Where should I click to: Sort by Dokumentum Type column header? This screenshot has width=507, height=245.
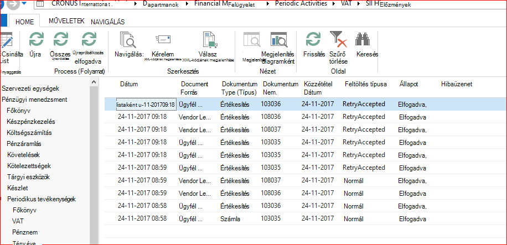[239, 88]
